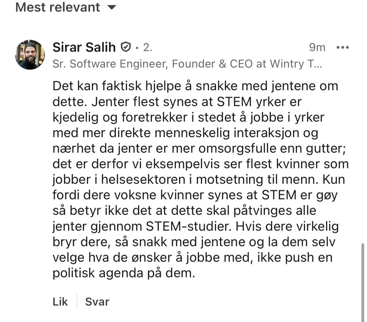Open Sirar Salih's profile photo
367x322 pixels.
[30, 55]
